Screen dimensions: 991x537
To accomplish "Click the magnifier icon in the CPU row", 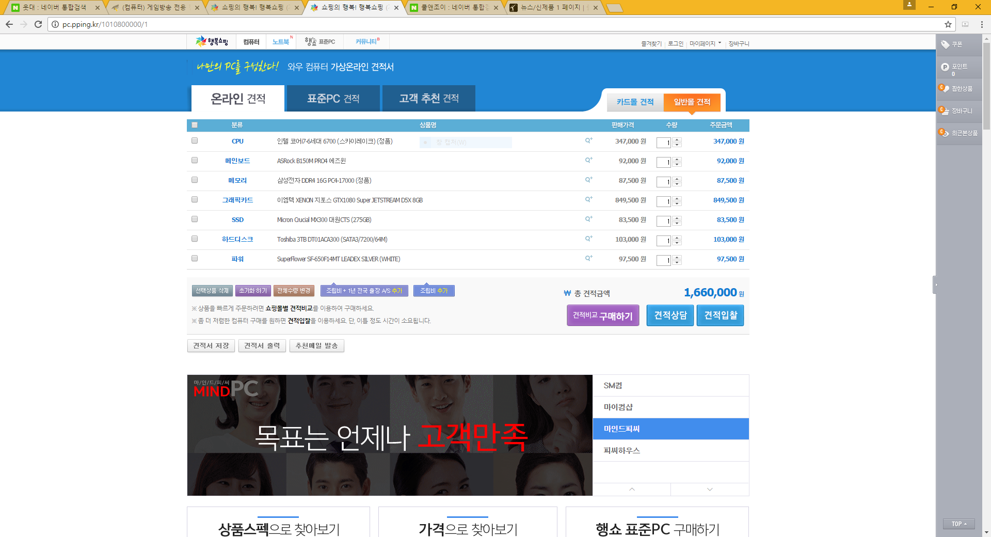I will [x=588, y=140].
